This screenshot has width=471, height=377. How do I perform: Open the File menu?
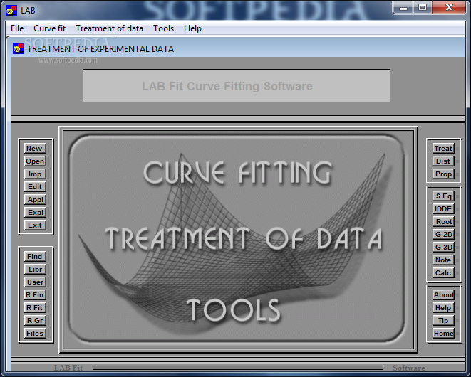[17, 28]
